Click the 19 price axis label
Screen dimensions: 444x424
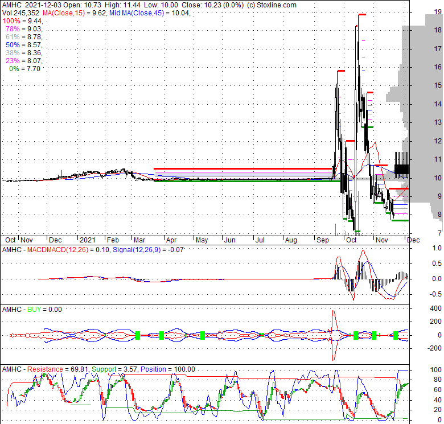point(438,11)
